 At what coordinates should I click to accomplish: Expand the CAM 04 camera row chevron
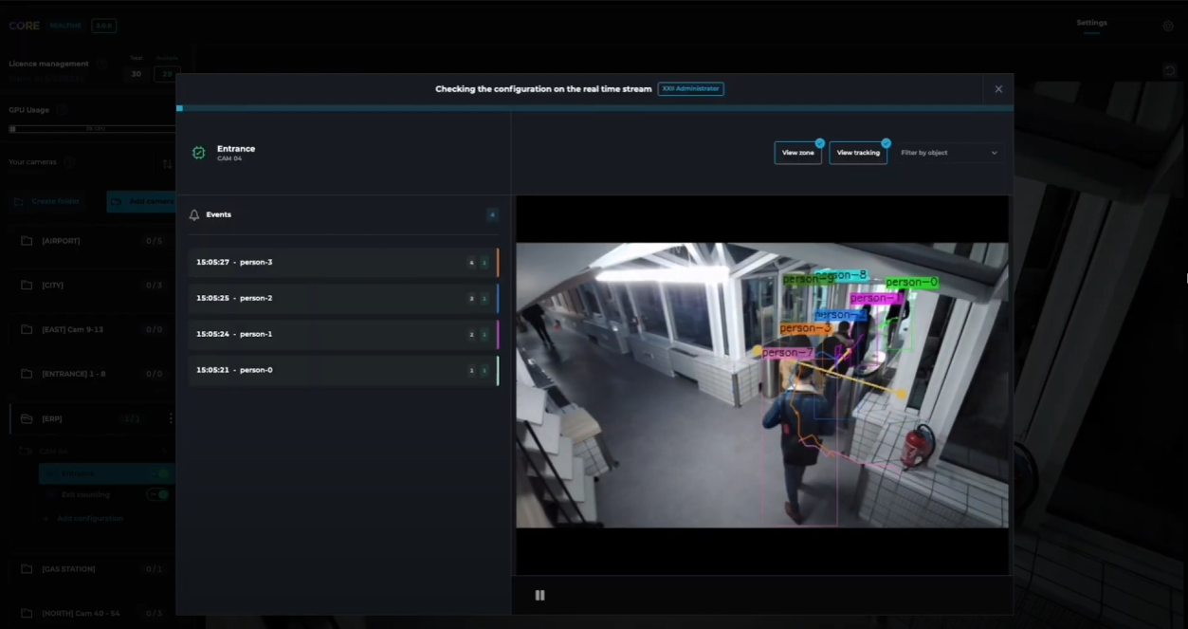pos(164,452)
